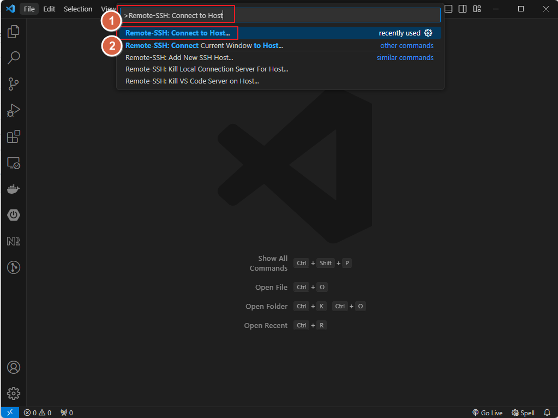The image size is (558, 418).
Task: Open the Selection menu
Action: pyautogui.click(x=78, y=9)
